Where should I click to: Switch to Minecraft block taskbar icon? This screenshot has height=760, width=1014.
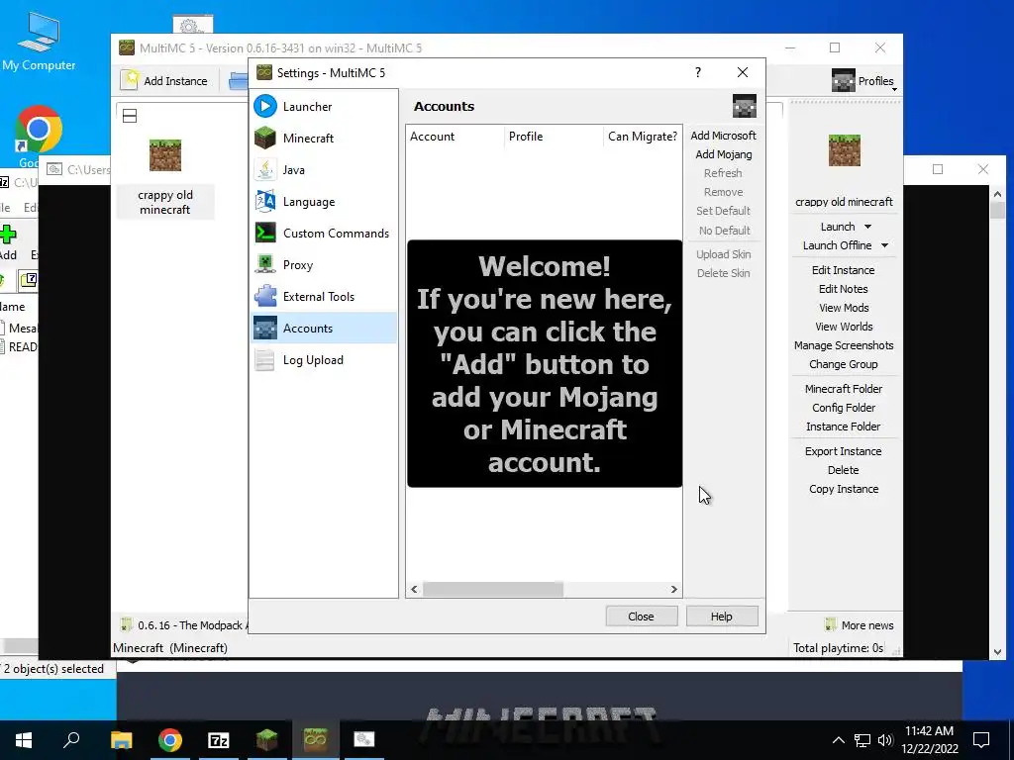266,740
